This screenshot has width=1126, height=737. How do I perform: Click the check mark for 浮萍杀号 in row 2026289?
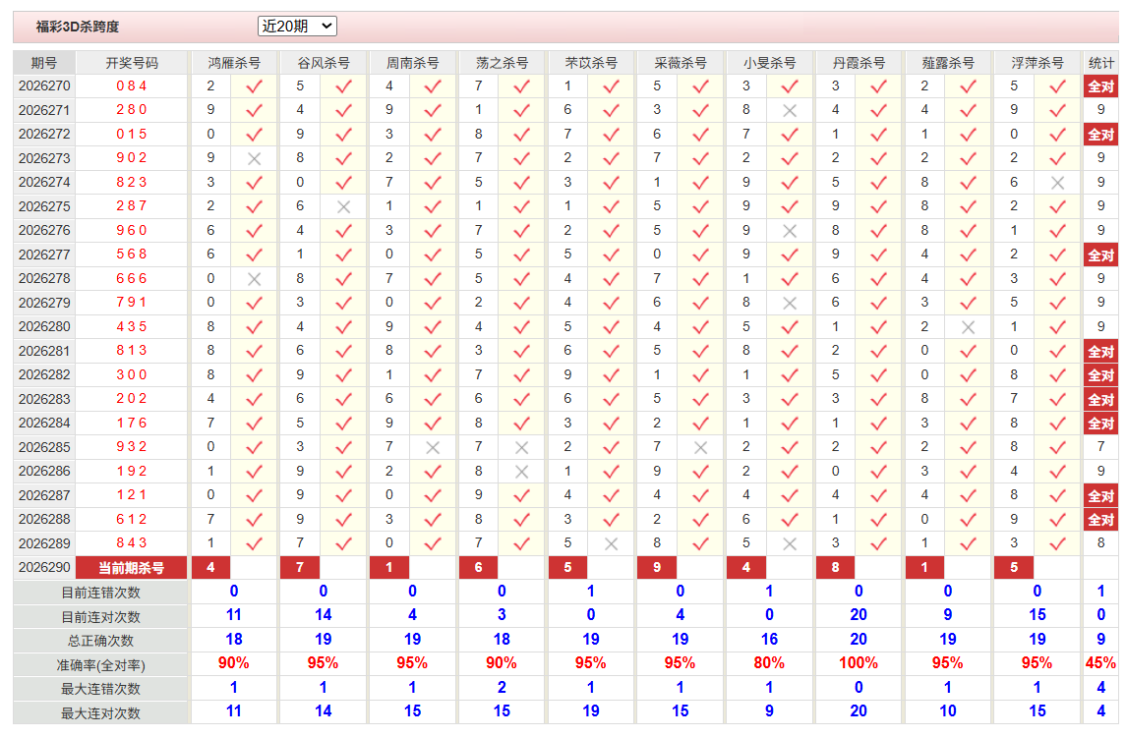click(1057, 544)
